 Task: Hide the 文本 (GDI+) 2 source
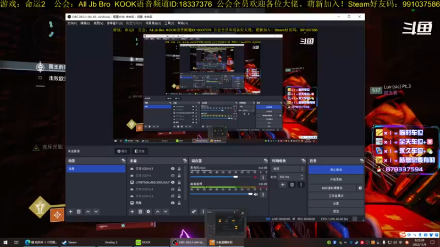coord(173,169)
